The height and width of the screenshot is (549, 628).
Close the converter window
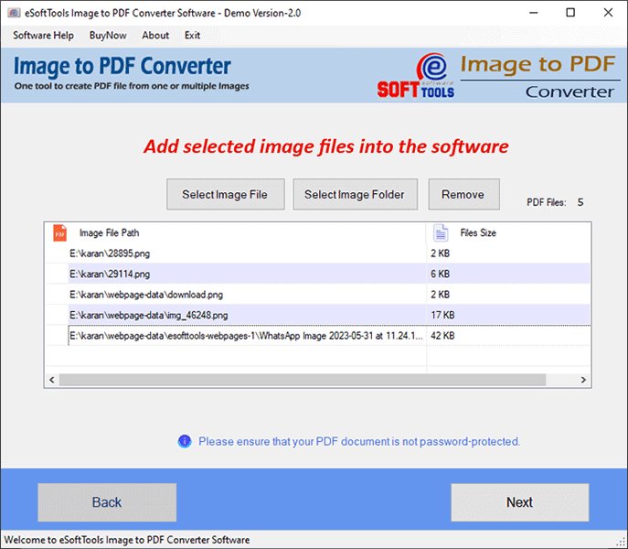(x=608, y=13)
